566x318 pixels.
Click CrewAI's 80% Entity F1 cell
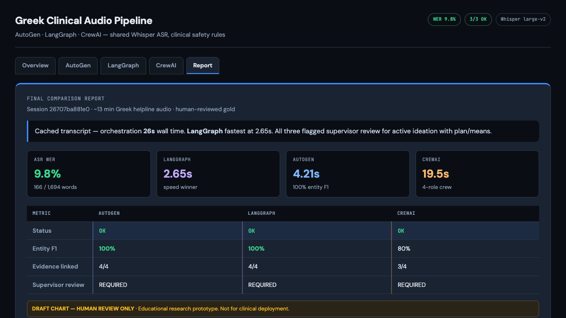click(466, 249)
